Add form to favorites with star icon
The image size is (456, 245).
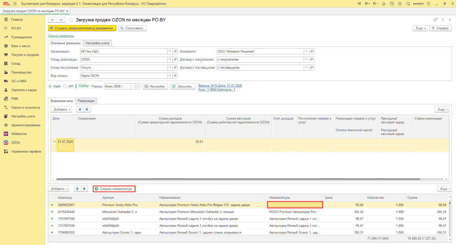click(71, 20)
